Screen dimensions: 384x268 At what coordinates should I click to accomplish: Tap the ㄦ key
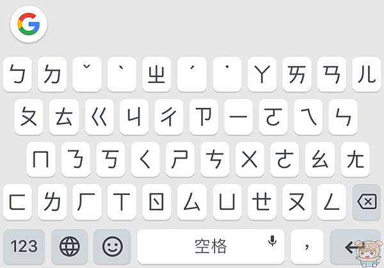[x=367, y=74]
